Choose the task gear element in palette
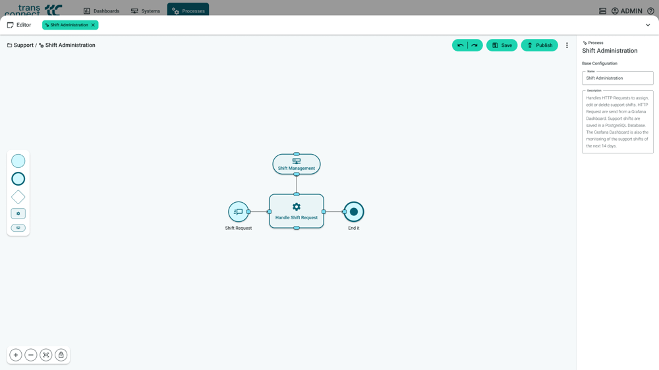 [18, 213]
